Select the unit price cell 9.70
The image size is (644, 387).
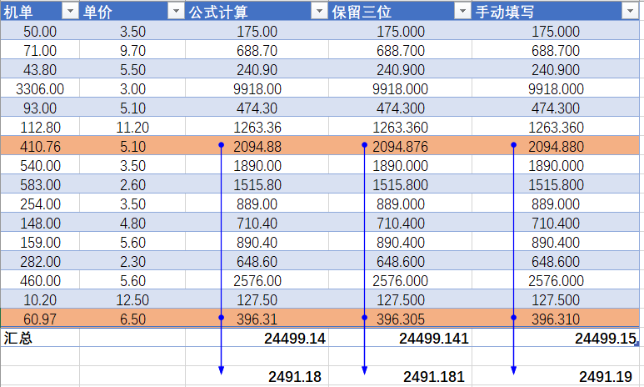pos(132,51)
